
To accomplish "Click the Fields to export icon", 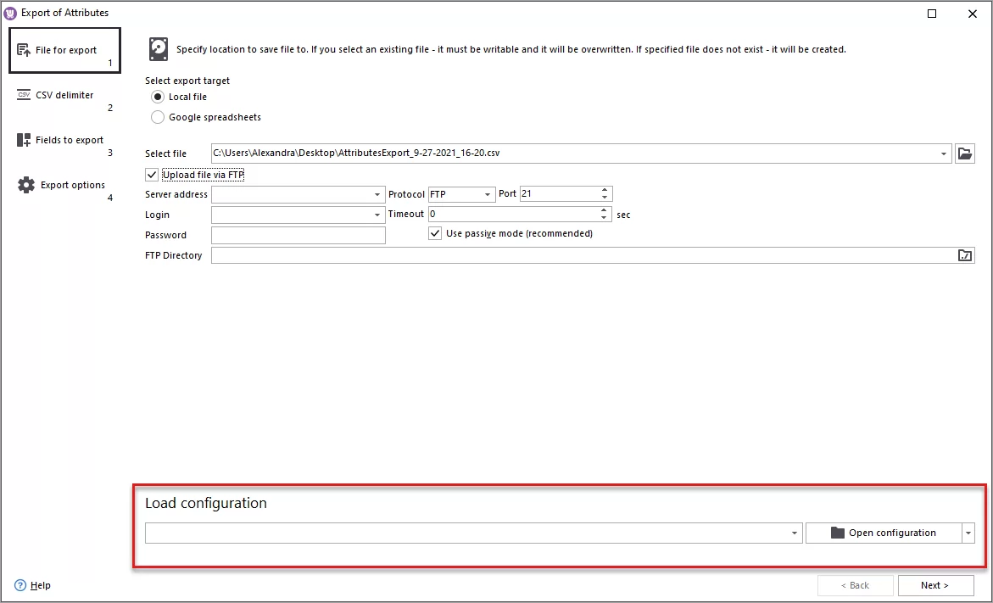I will point(22,139).
